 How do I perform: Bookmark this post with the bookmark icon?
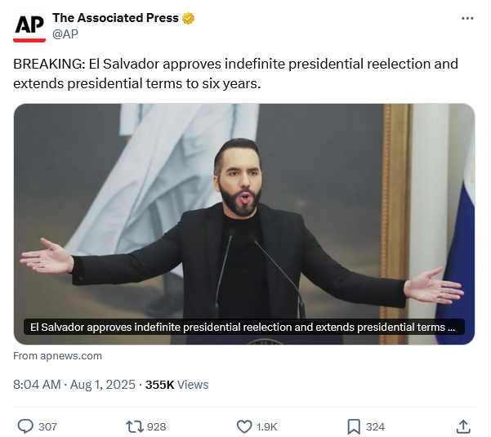click(354, 426)
